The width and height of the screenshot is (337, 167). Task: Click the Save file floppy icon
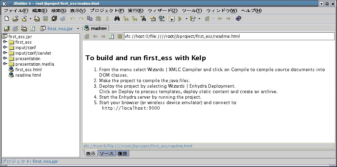(x=45, y=19)
